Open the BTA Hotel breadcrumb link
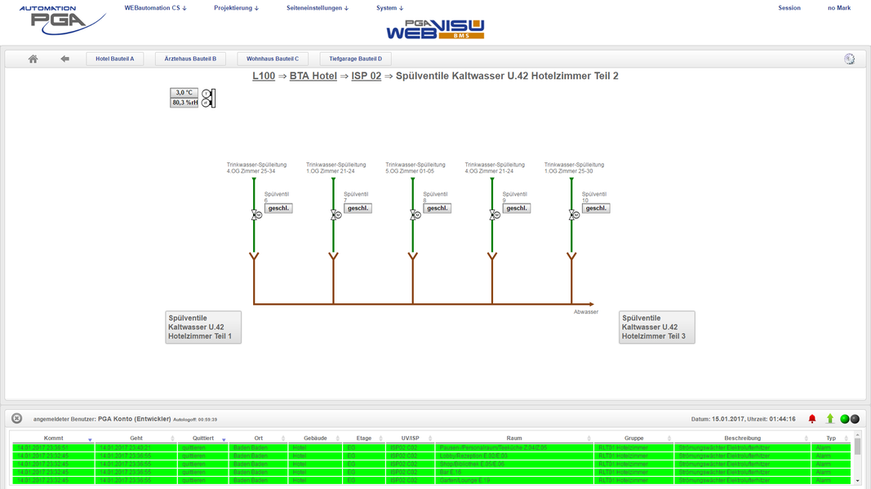Viewport: 871px width, 489px height. coord(313,76)
